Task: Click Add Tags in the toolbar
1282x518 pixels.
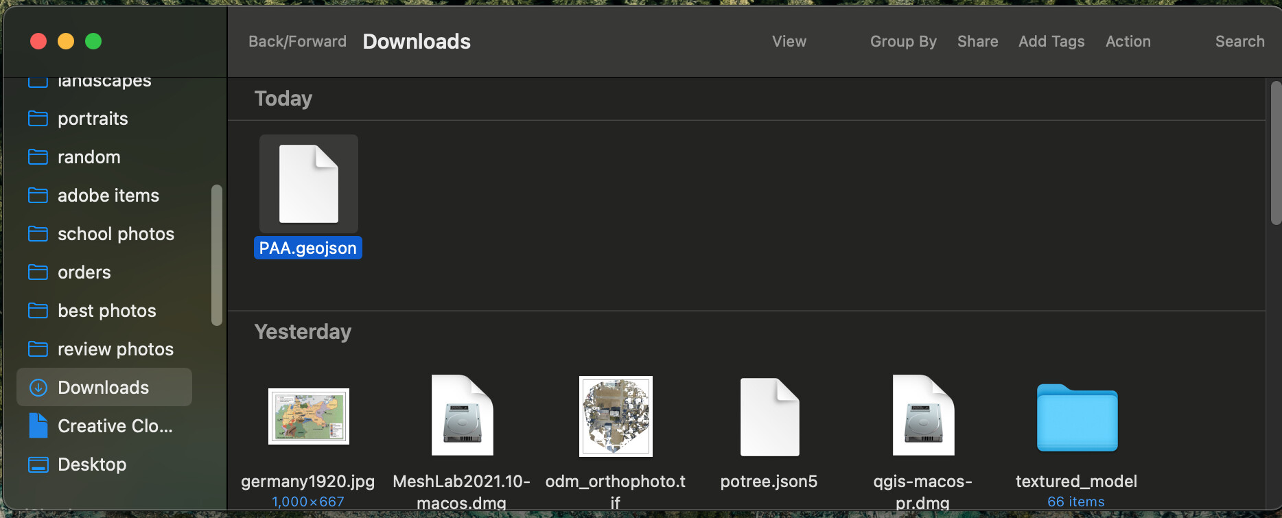Action: [x=1051, y=41]
